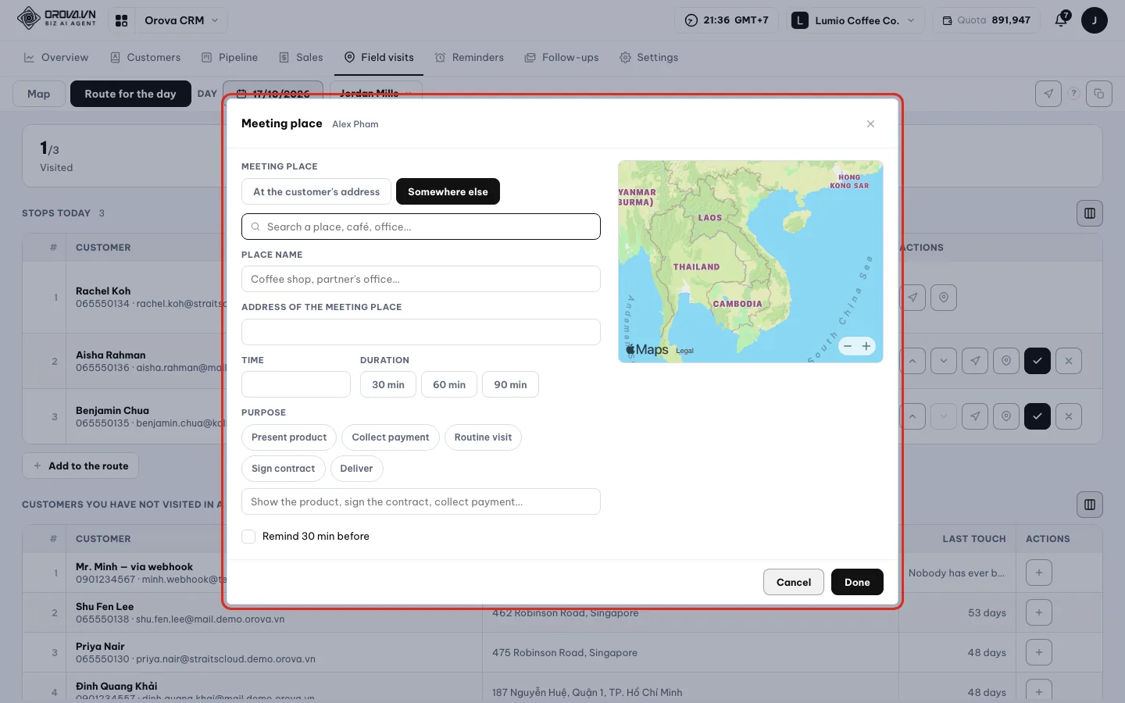The image size is (1125, 703).
Task: Open column settings for not-visited customers table
Action: [1090, 505]
